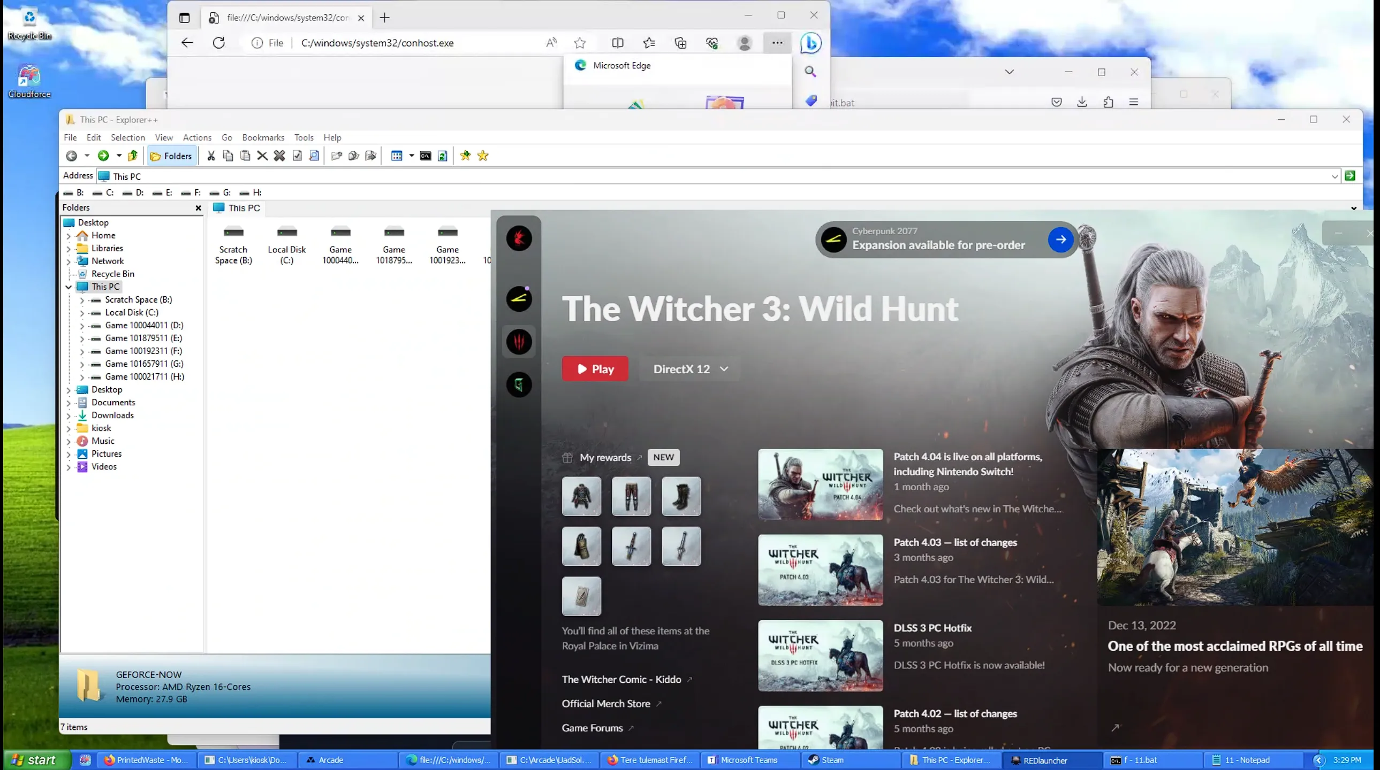Select GWENT icon in REDlauncher sidebar
This screenshot has height=770, width=1380.
[x=519, y=384]
